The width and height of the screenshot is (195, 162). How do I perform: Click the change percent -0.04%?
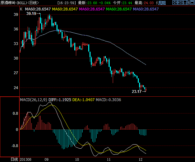tap(104, 3)
